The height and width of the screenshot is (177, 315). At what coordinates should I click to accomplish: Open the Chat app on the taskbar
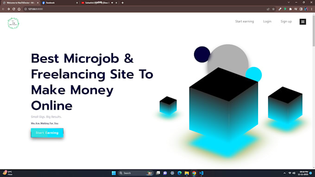coord(165,173)
